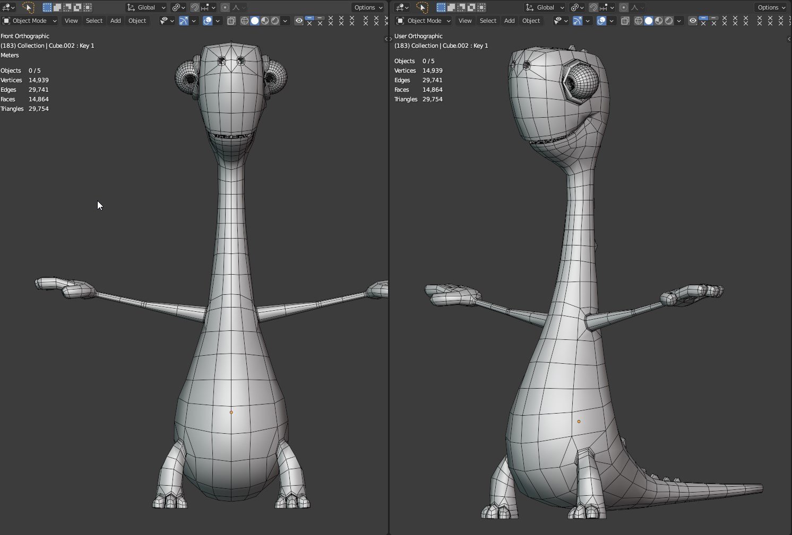The height and width of the screenshot is (535, 792).
Task: Click the solid shading icon in right viewport
Action: [649, 21]
